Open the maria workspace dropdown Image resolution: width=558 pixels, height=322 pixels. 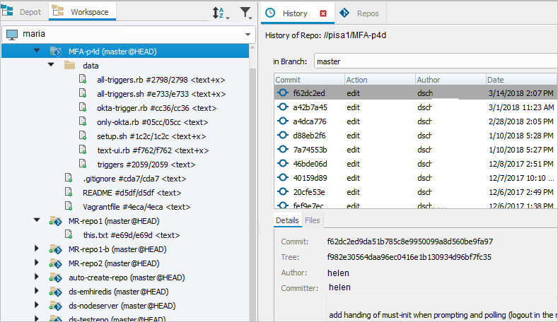click(247, 35)
